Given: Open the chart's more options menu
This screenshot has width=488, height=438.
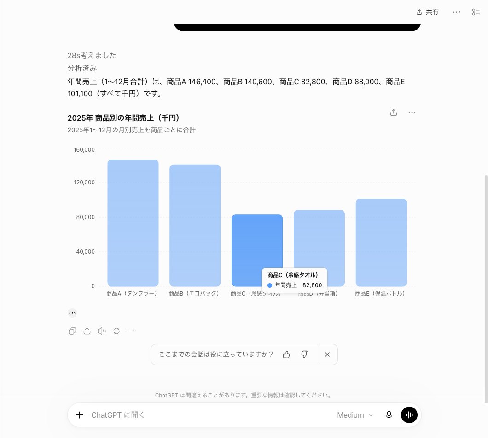Looking at the screenshot, I should click(412, 112).
